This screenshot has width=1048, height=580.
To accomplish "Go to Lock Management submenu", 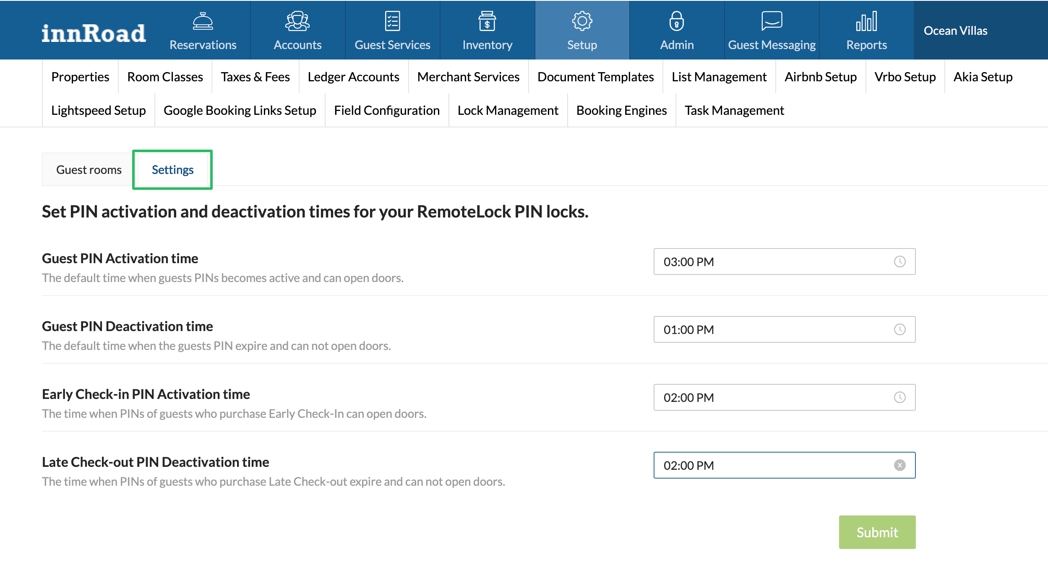I will pos(508,110).
